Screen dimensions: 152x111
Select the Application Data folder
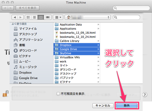(x=77, y=25)
